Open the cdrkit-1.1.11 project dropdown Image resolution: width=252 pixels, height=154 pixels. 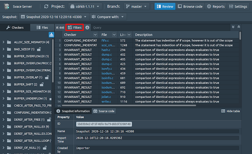coord(85,7)
